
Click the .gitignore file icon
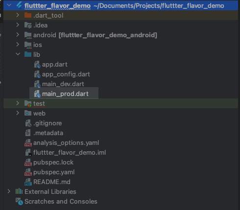28,123
